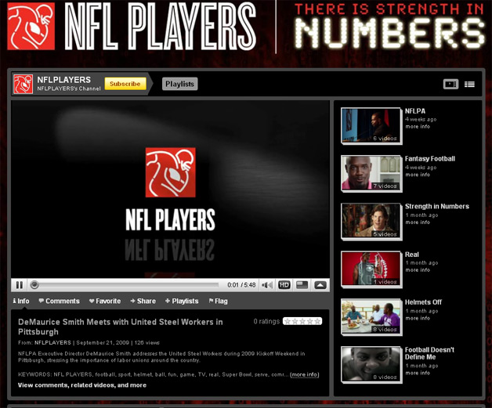Viewport: 492px width, 408px height.
Task: Open the Real playlist title
Action: pos(411,255)
